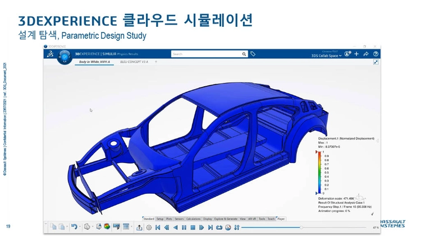The image size is (421, 237).
Task: Step back one animation frame
Action: click(x=167, y=227)
